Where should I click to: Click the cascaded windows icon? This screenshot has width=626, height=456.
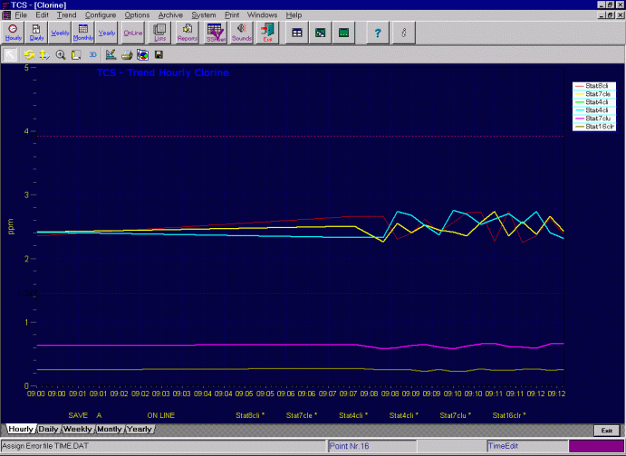(x=321, y=33)
